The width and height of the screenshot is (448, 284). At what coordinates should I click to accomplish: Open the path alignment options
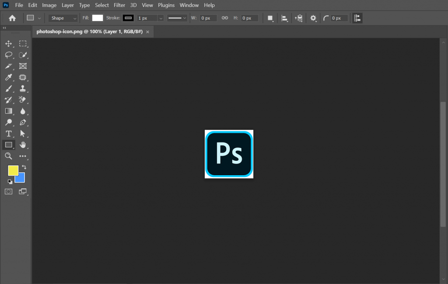[285, 18]
